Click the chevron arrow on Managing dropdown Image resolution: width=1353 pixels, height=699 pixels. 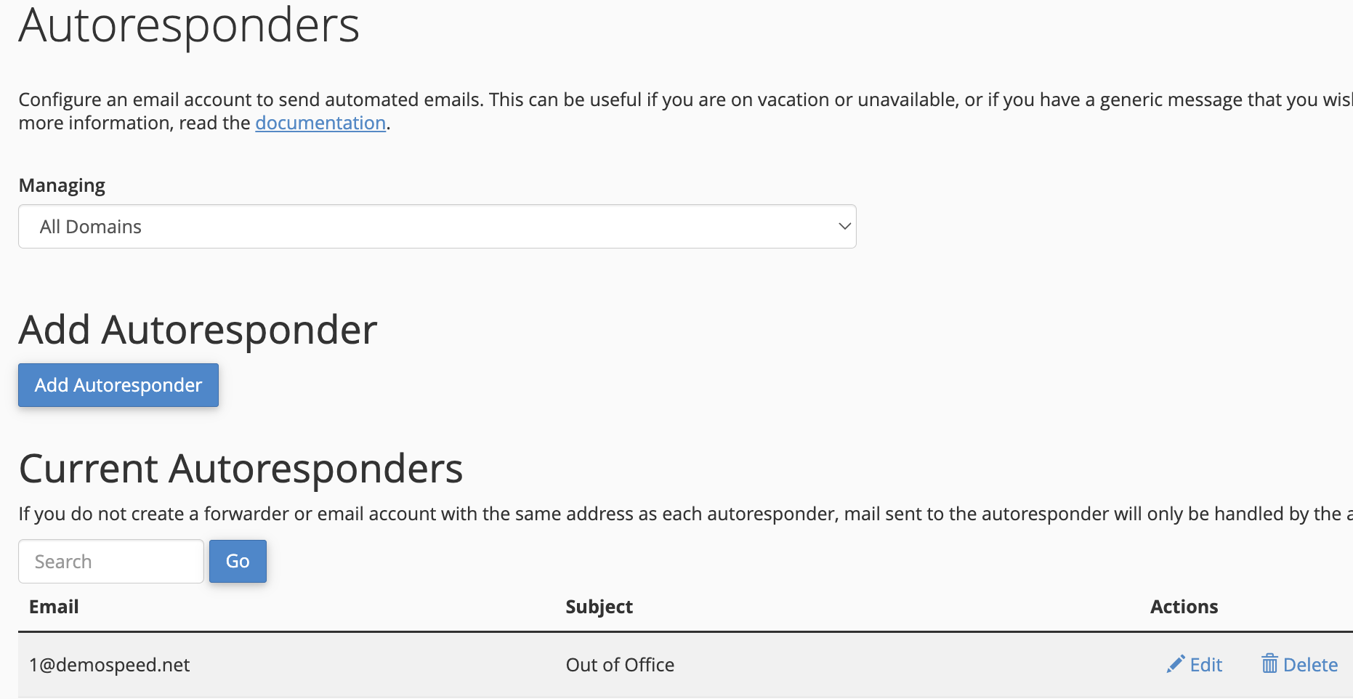(844, 227)
